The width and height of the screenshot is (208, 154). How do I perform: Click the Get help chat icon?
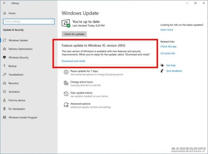(x=162, y=65)
